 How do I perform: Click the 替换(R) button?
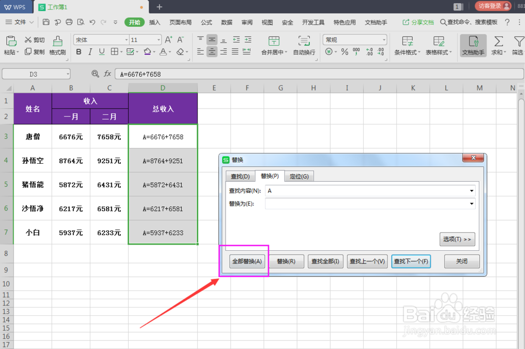[x=286, y=261]
